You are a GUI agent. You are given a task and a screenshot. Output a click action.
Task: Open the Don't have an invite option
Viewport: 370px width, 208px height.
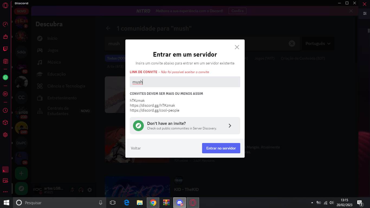[x=185, y=126]
